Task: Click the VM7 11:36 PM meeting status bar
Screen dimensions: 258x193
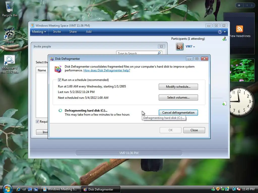Action: click(129, 153)
